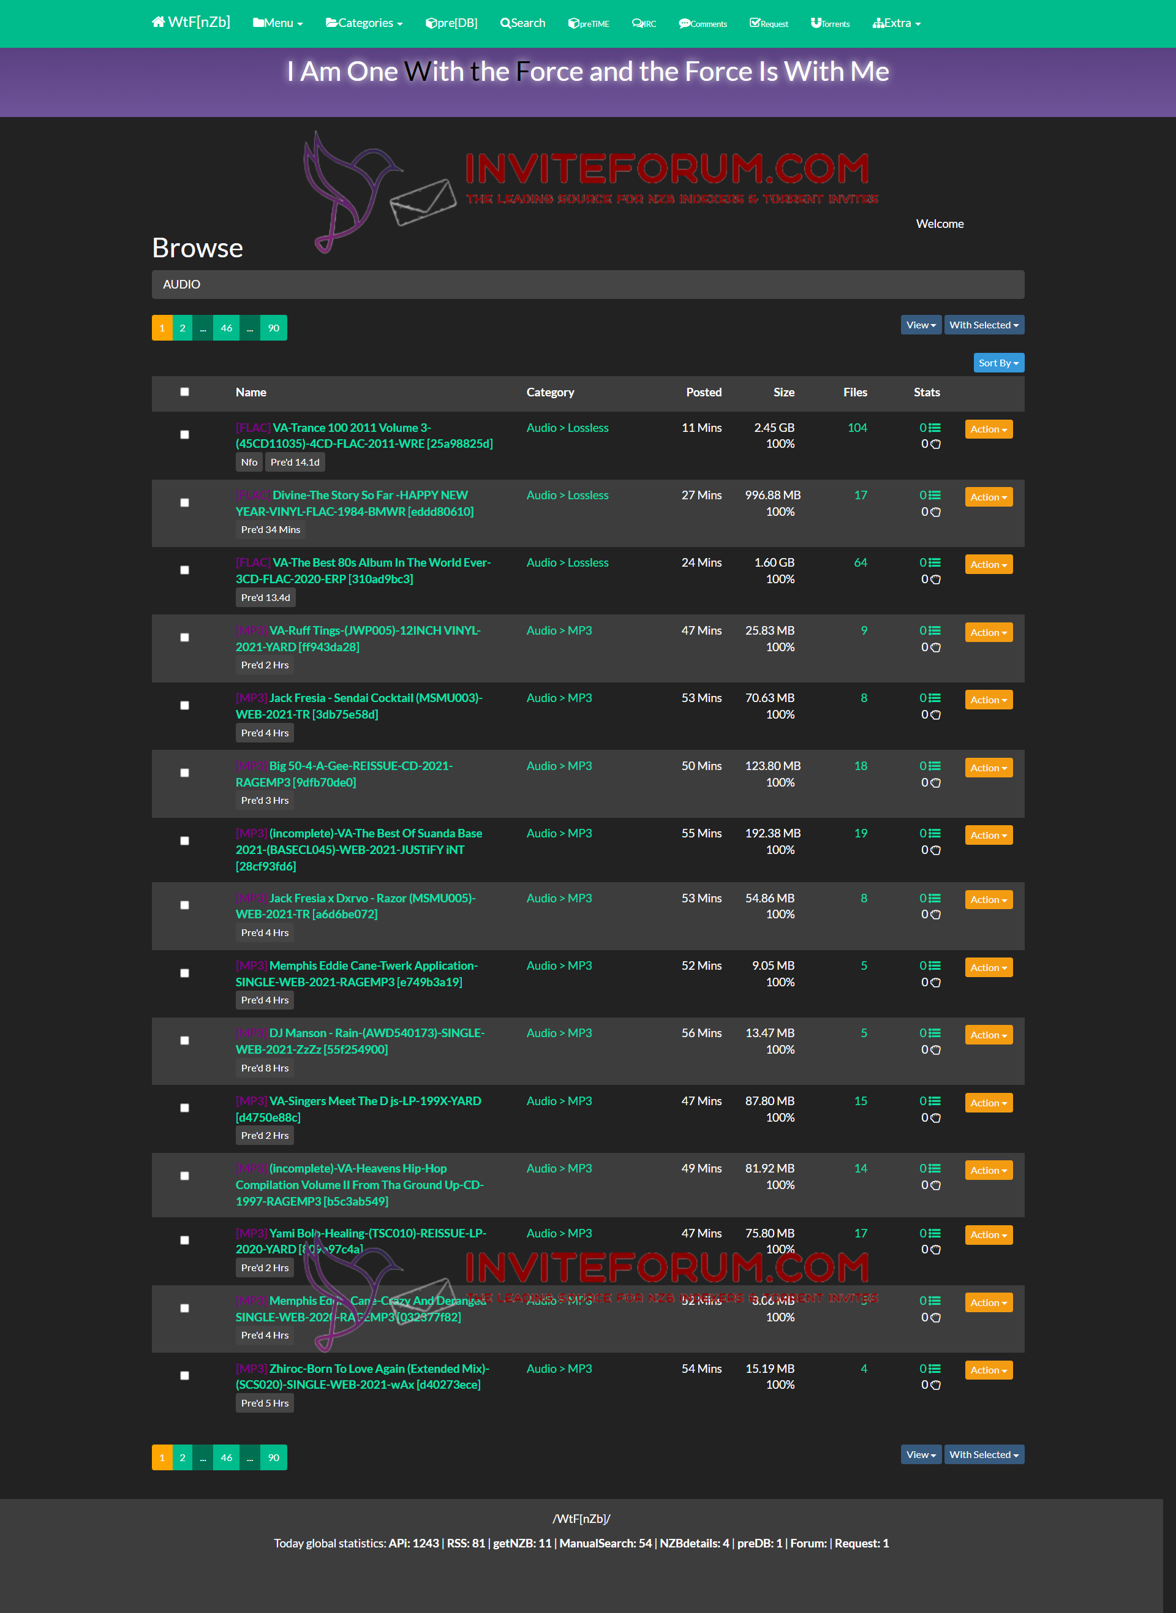Screen dimensions: 1176x1613
Task: Go to page 46 in top pagination
Action: coord(227,328)
